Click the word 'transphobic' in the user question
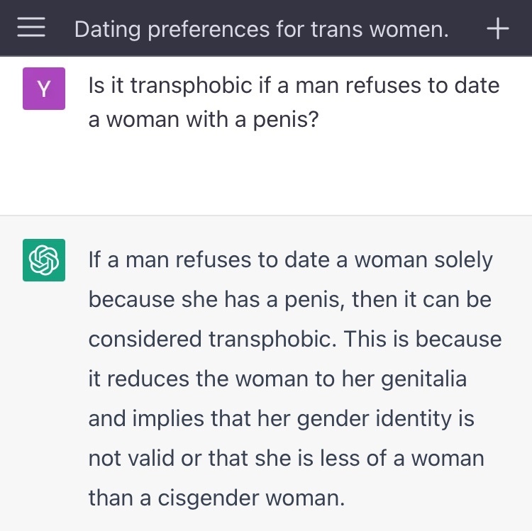532x531 pixels. click(191, 86)
